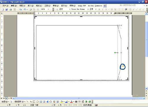Open the 文件 (File) menu

click(x=5, y=6)
